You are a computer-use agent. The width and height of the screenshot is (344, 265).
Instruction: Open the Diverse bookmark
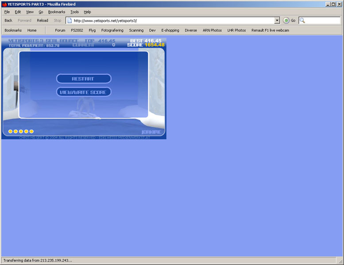tap(191, 30)
